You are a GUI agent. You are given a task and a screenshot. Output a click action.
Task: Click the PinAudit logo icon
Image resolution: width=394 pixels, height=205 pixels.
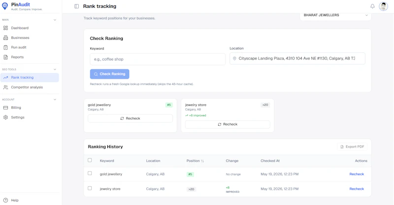[x=5, y=6]
